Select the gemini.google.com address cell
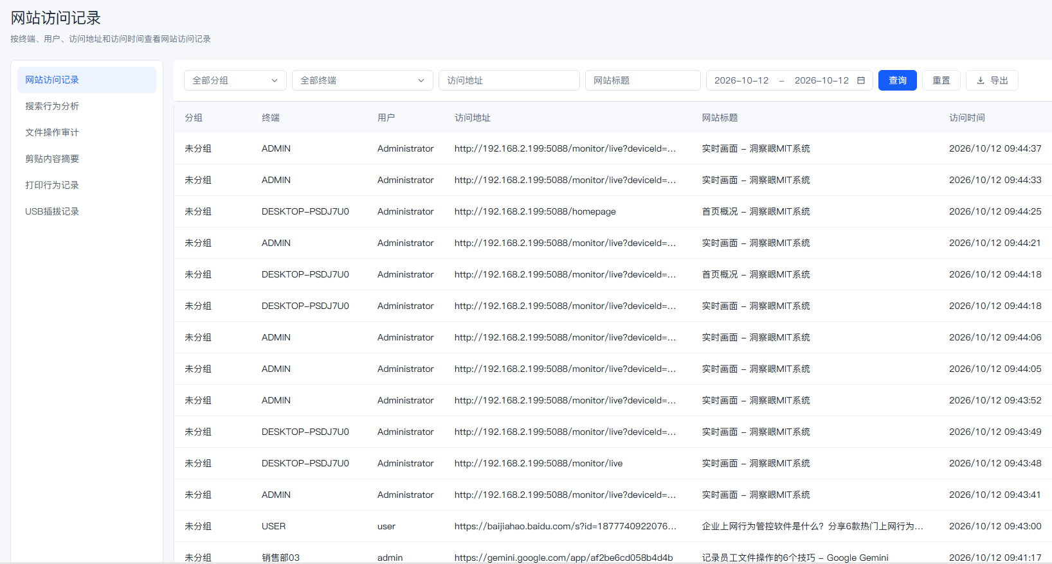 (564, 558)
